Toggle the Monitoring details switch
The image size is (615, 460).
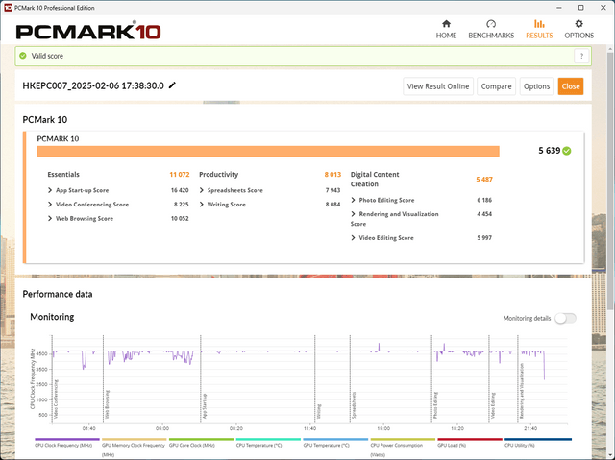565,318
